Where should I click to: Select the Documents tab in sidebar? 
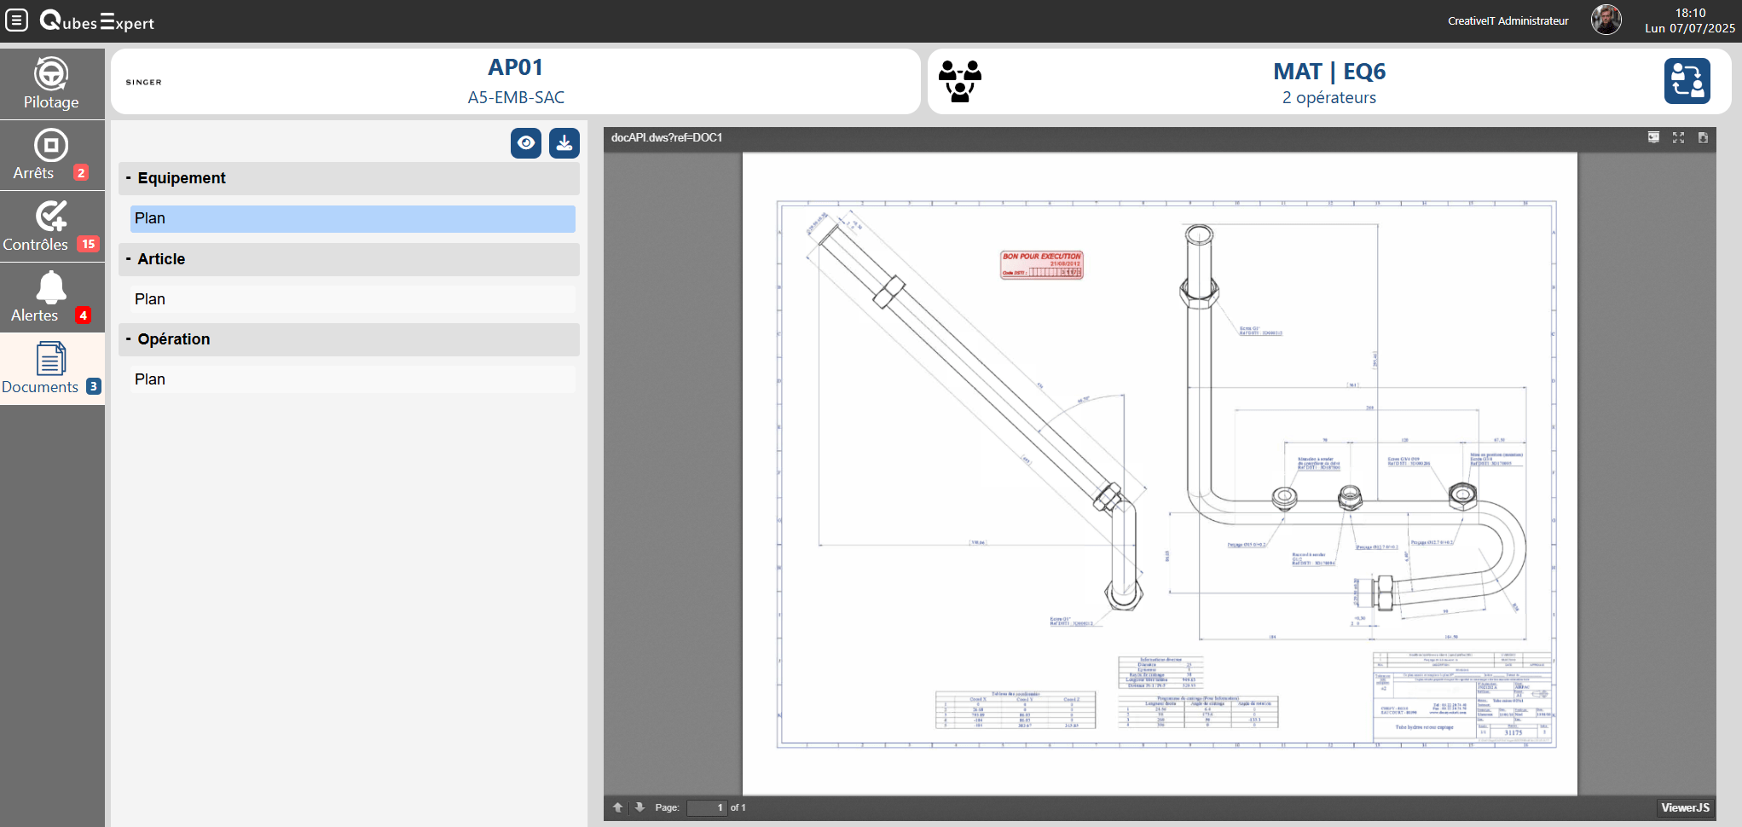point(51,369)
